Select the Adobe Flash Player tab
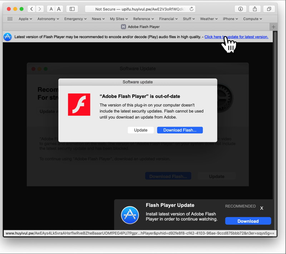286x254 pixels. click(x=136, y=27)
